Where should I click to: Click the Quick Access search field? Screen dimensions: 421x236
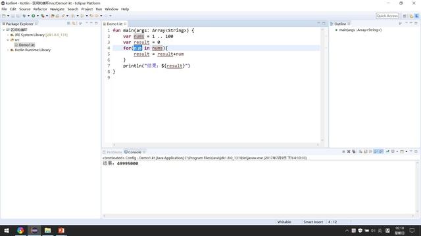[387, 16]
